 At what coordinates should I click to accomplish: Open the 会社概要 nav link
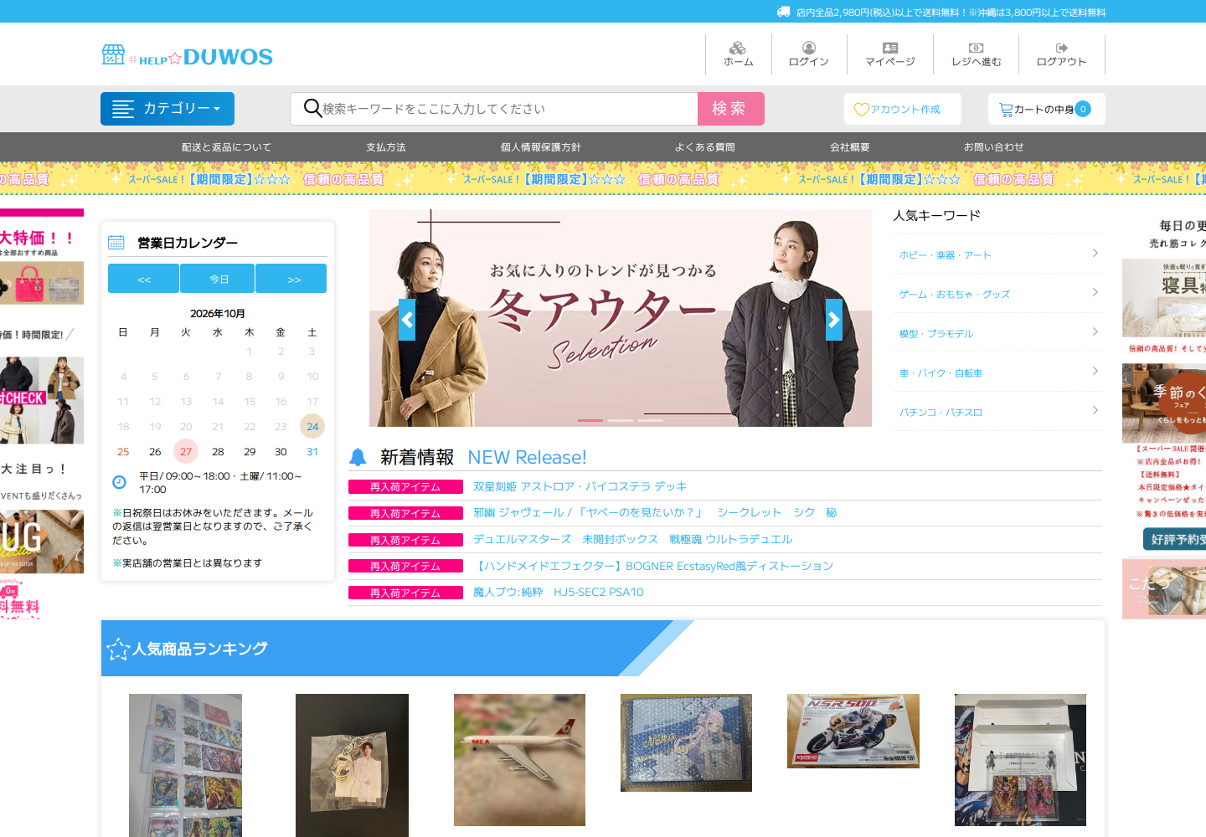(x=850, y=147)
